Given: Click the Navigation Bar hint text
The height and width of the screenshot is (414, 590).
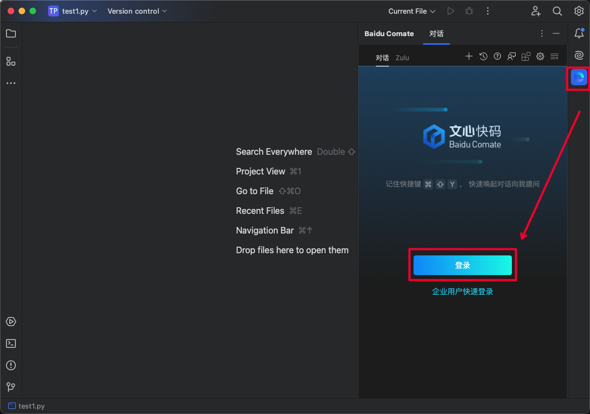Looking at the screenshot, I should tap(265, 230).
